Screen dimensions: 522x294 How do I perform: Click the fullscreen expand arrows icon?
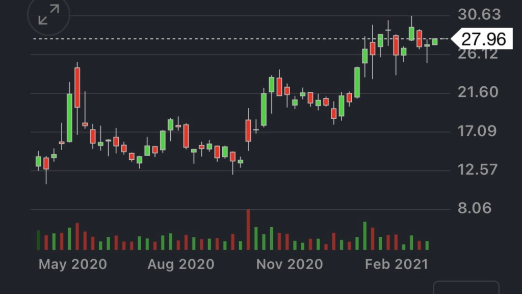pos(49,14)
